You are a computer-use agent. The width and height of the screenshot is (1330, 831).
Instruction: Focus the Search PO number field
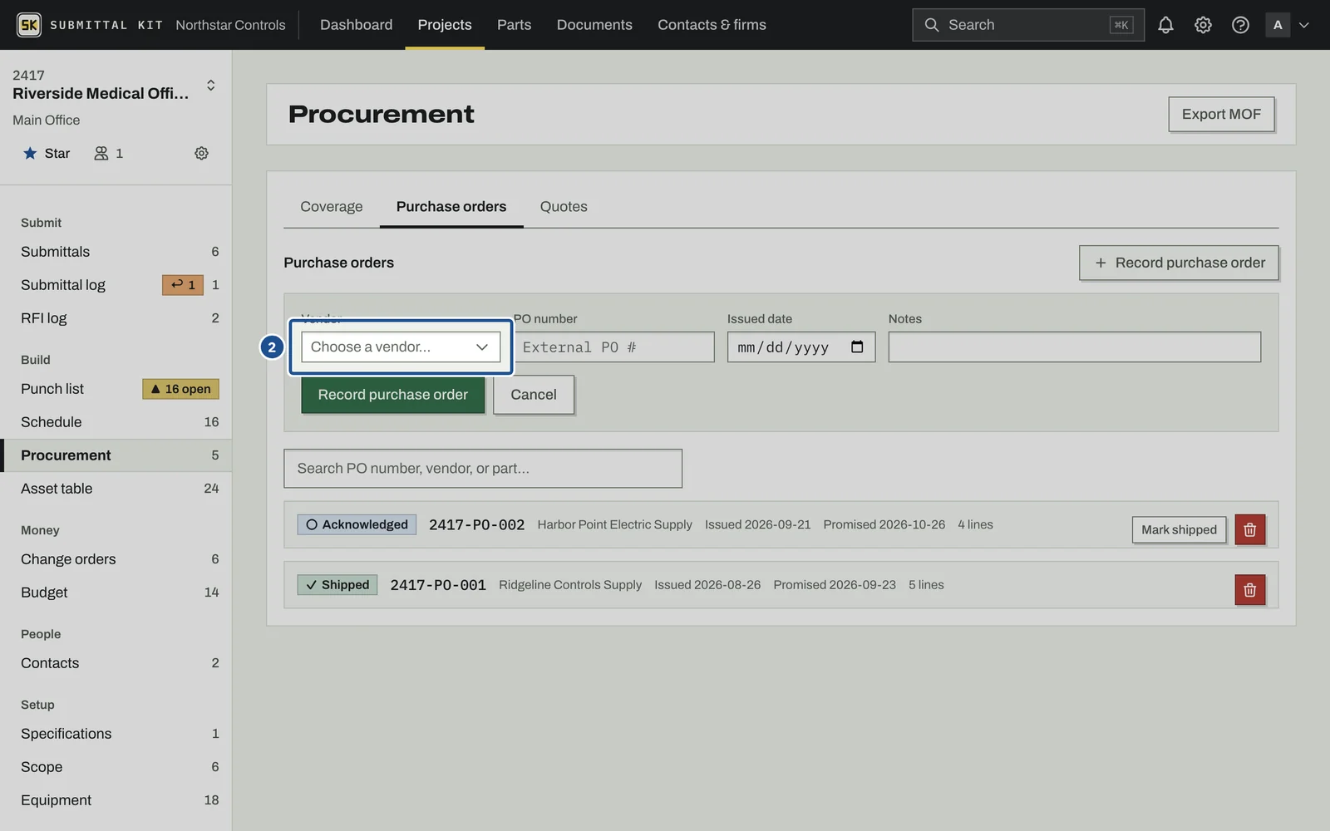[x=483, y=469]
